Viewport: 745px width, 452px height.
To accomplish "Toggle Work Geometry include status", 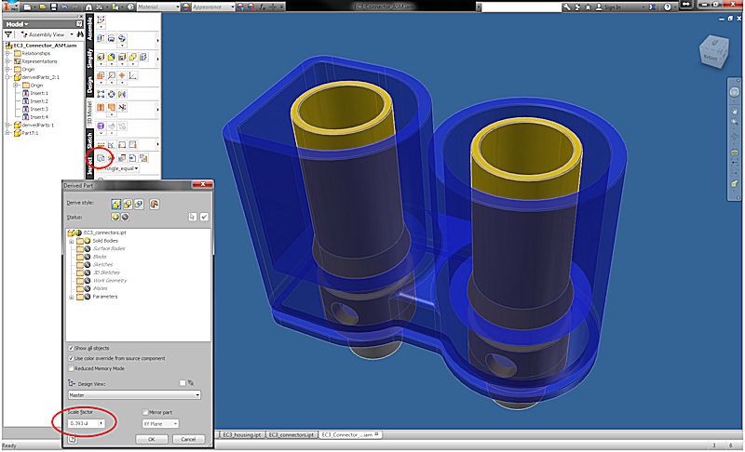I will pyautogui.click(x=87, y=280).
